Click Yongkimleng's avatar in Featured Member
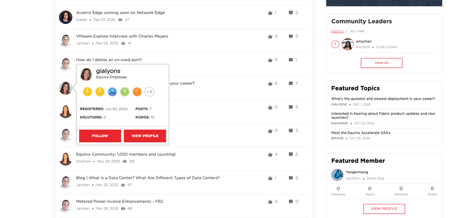The height and width of the screenshot is (218, 468). pos(337,174)
